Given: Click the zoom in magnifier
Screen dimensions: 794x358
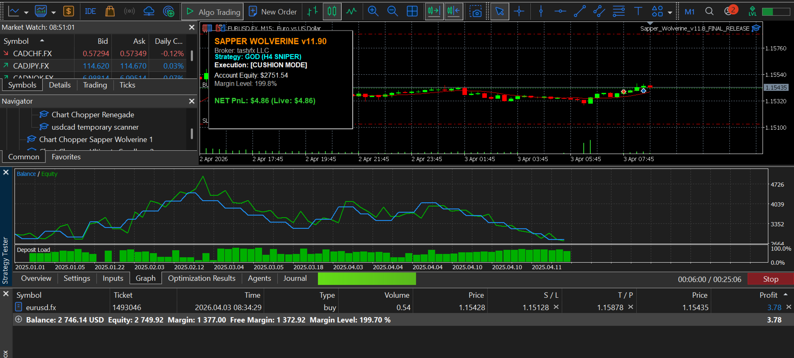Looking at the screenshot, I should [x=373, y=12].
